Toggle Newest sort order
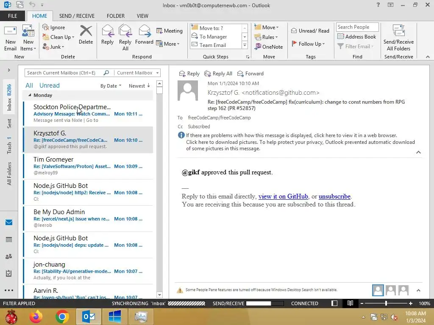The image size is (434, 325). coord(139,86)
